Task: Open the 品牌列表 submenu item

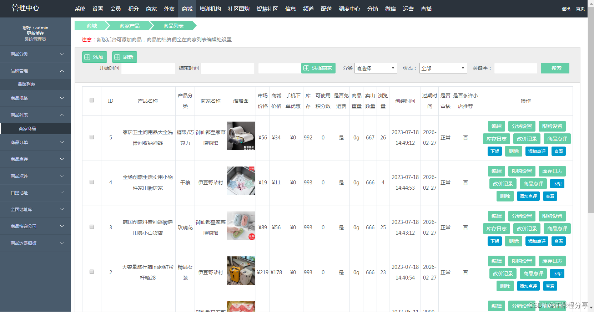Action: 35,85
